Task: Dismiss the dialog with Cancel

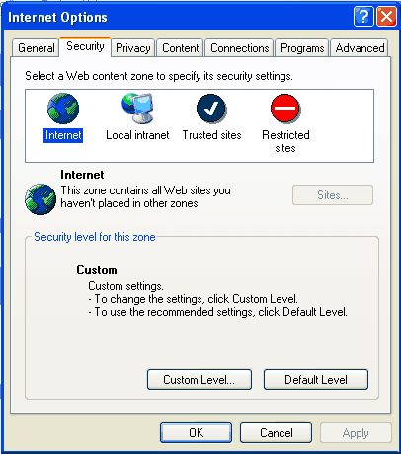Action: [277, 433]
